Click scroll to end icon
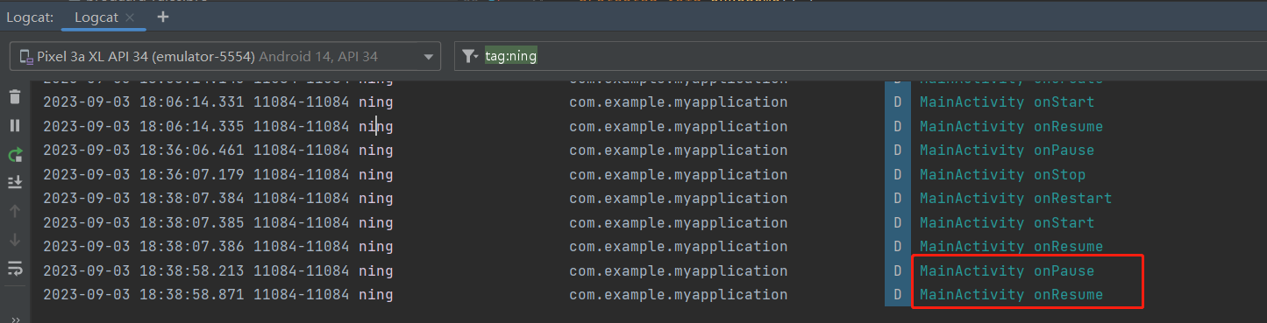 pos(15,183)
